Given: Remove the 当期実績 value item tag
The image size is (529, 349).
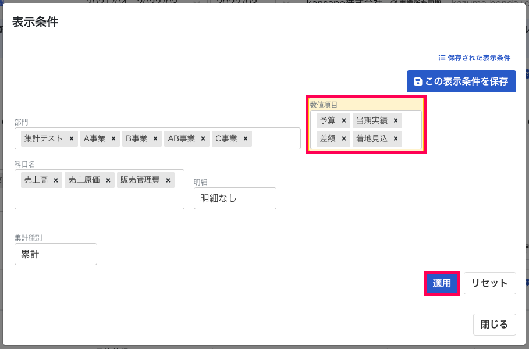Looking at the screenshot, I should (396, 120).
